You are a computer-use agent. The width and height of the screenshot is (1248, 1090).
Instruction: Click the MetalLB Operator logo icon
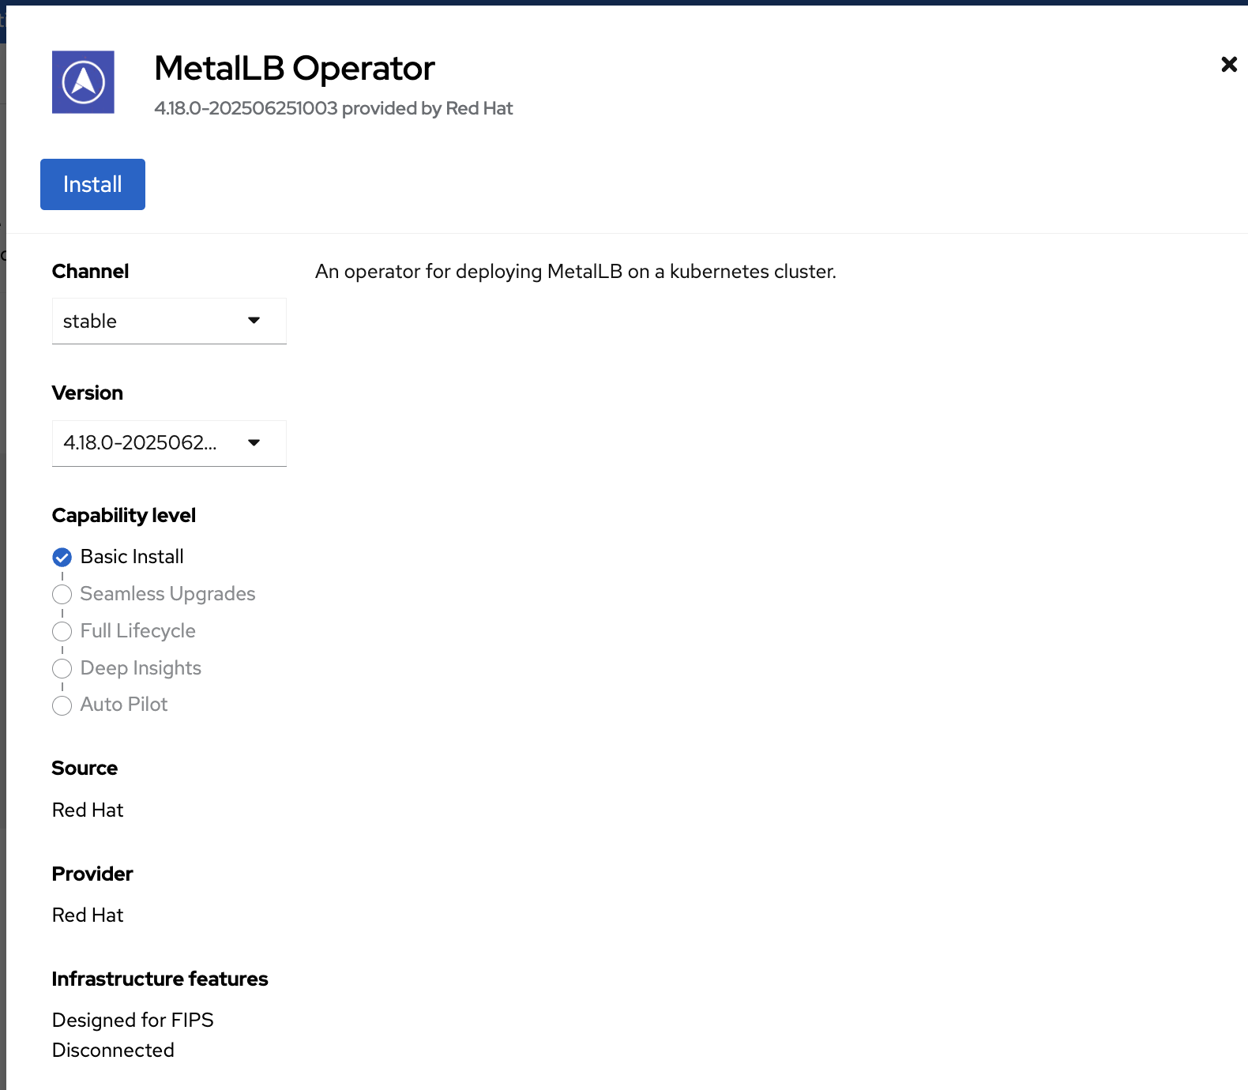[83, 82]
